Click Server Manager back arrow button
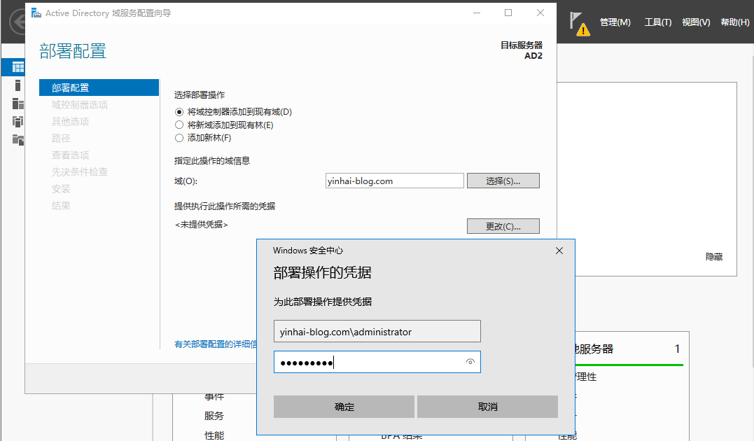This screenshot has width=754, height=441. (x=18, y=22)
